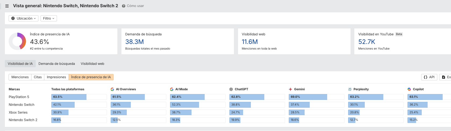Viewport: 451px width, 131px height.
Task: Select the Citas metric option
Action: (x=38, y=77)
